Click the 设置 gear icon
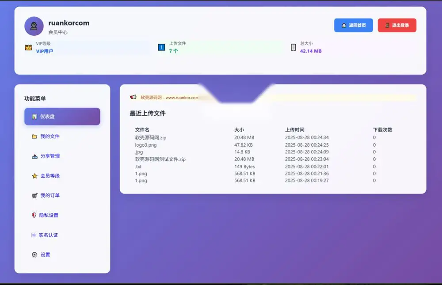The height and width of the screenshot is (285, 442). click(x=34, y=255)
